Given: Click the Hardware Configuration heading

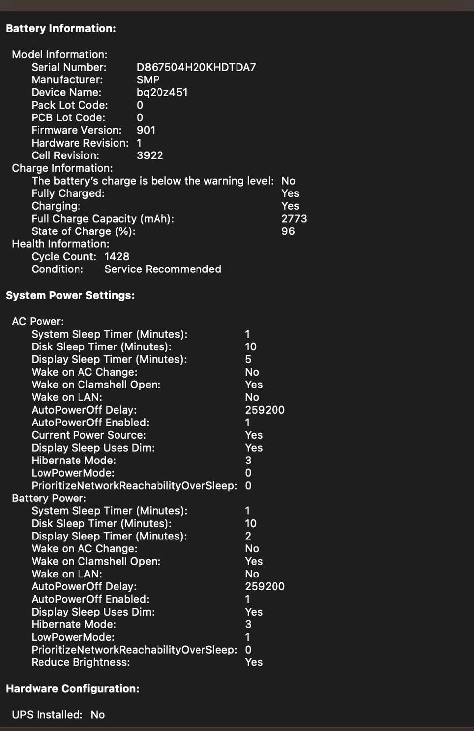Looking at the screenshot, I should (x=73, y=689).
